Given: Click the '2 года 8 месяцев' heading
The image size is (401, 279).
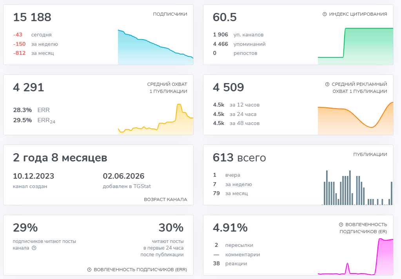Looking at the screenshot, I should point(60,158).
